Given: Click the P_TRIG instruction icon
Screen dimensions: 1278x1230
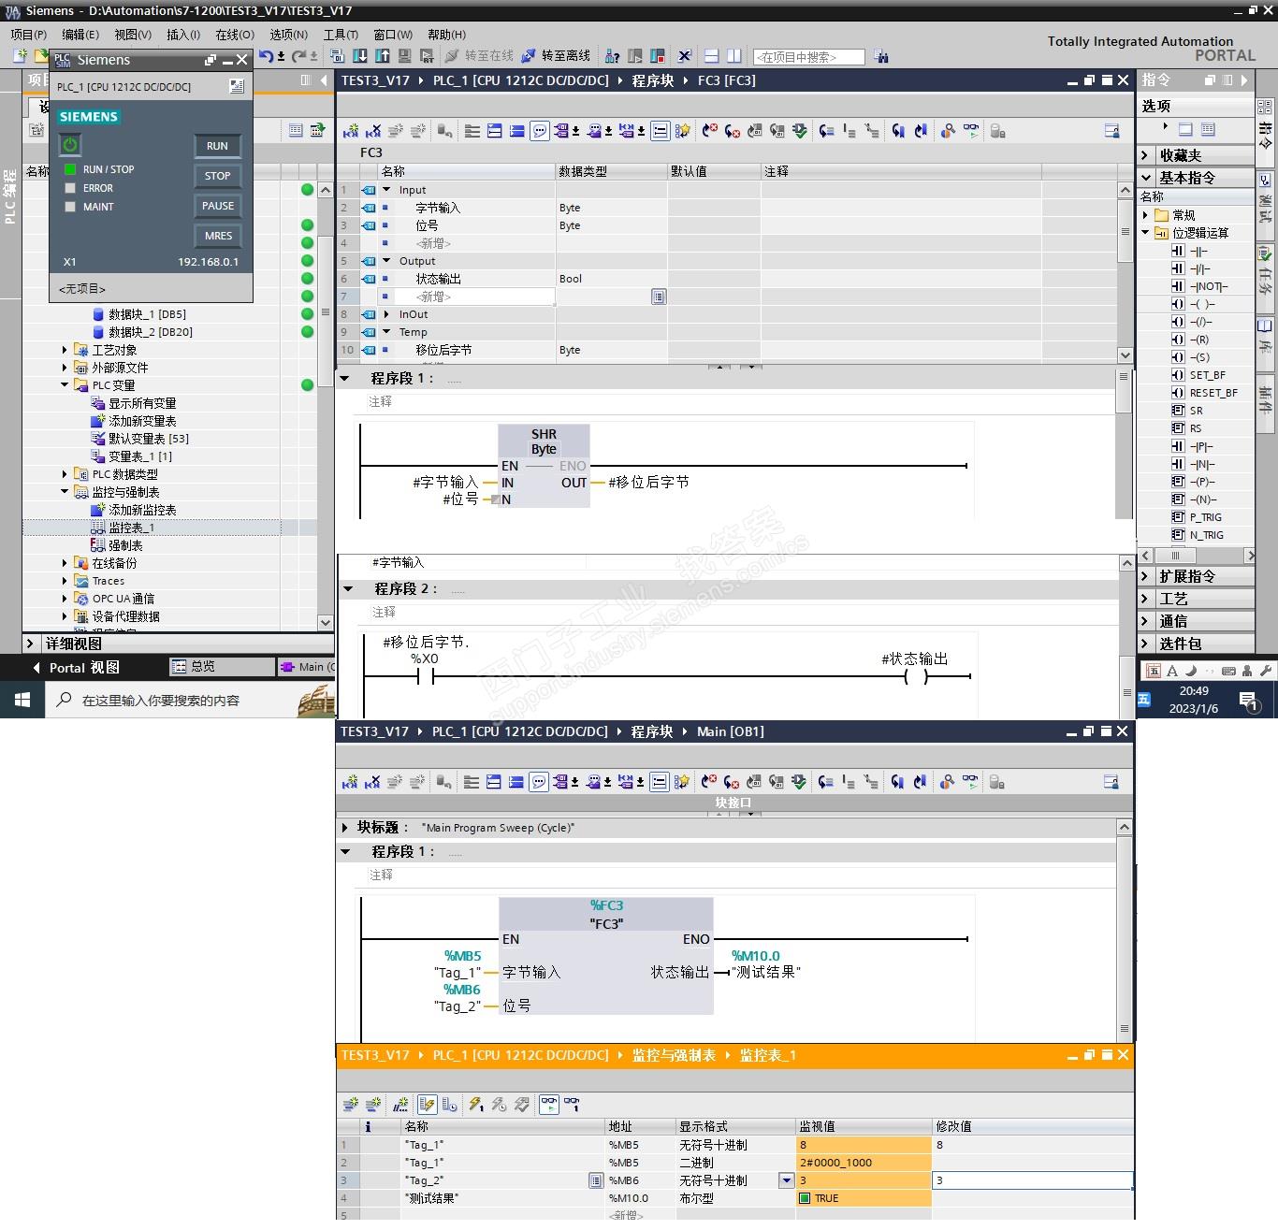Looking at the screenshot, I should pos(1178,517).
